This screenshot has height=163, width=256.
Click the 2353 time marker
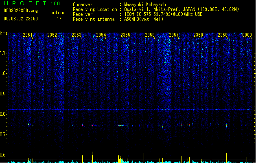pyautogui.click(x=77, y=35)
